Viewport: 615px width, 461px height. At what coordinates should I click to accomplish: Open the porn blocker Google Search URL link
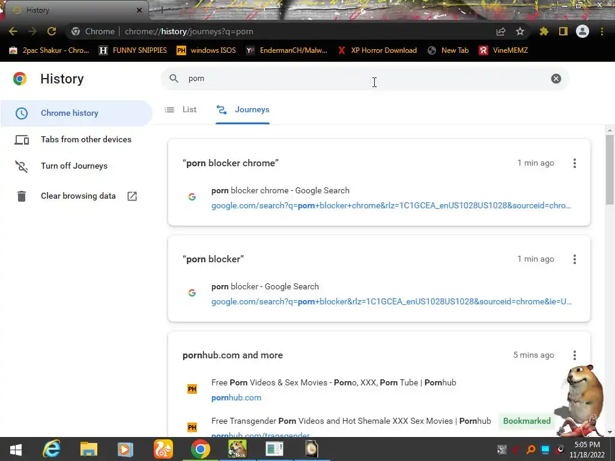(x=391, y=301)
